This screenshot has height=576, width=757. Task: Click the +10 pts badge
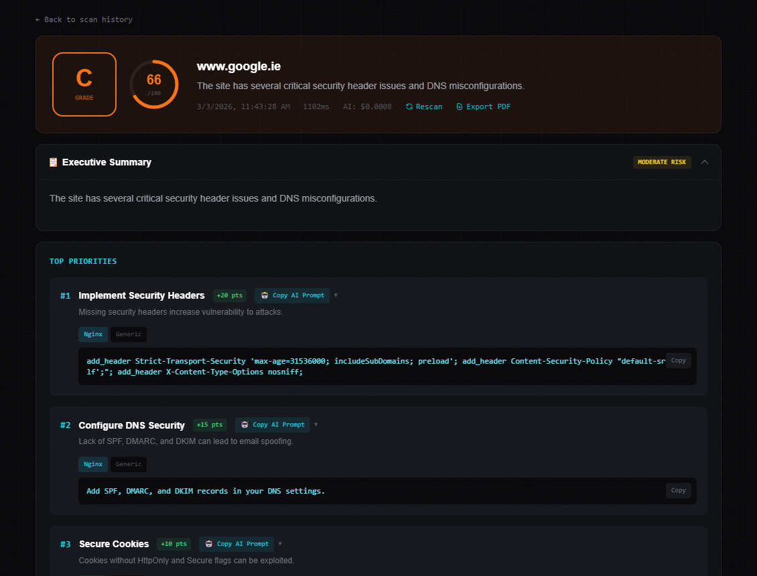(x=174, y=544)
